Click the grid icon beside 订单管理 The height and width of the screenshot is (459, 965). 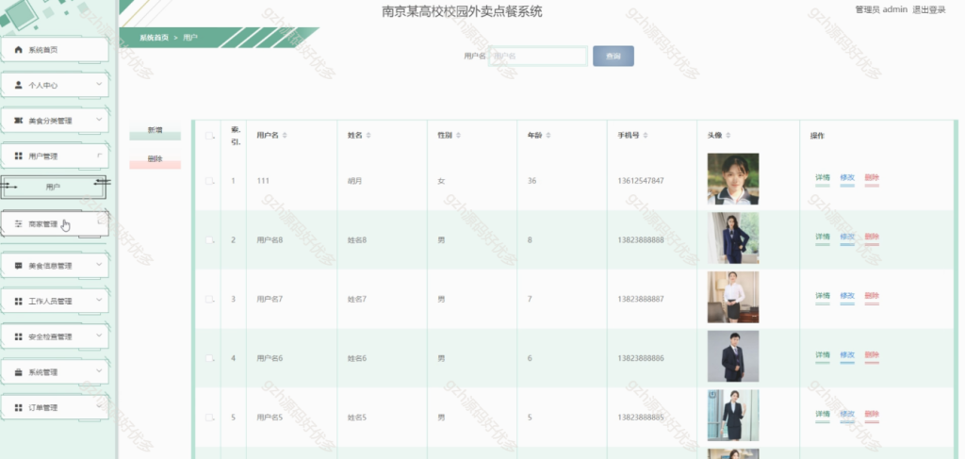tap(19, 407)
